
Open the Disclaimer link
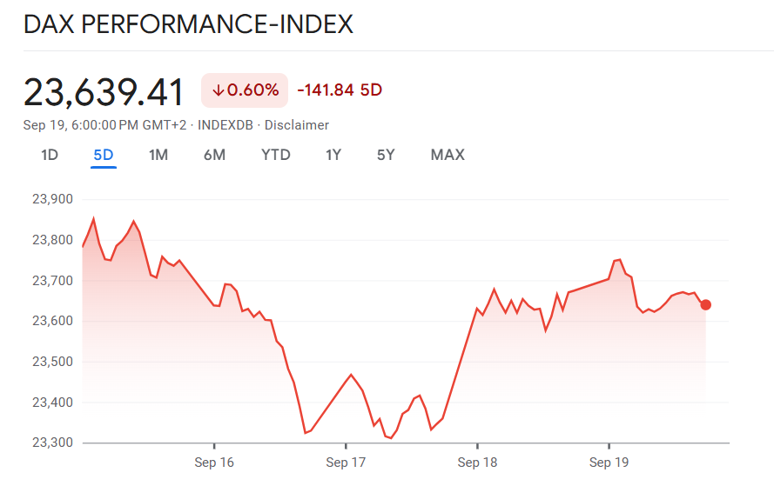tap(297, 125)
